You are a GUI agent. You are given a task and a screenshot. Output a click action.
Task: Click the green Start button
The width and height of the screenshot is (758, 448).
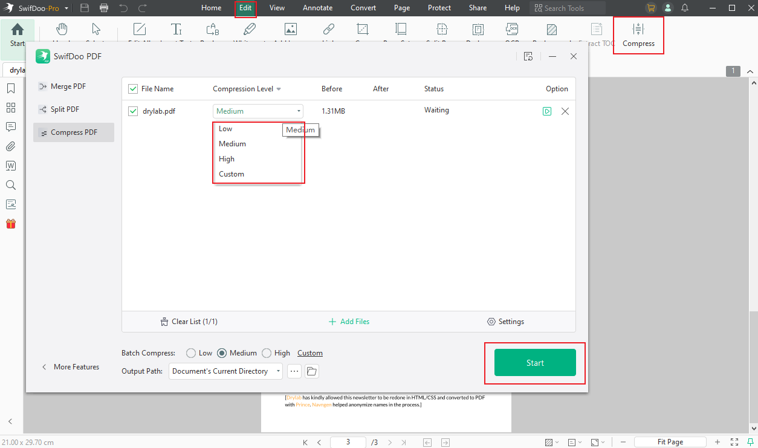[x=535, y=363]
